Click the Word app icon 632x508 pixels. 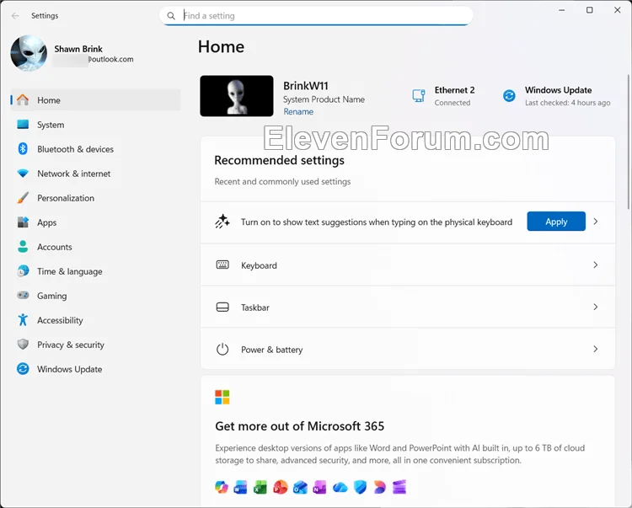click(x=241, y=488)
